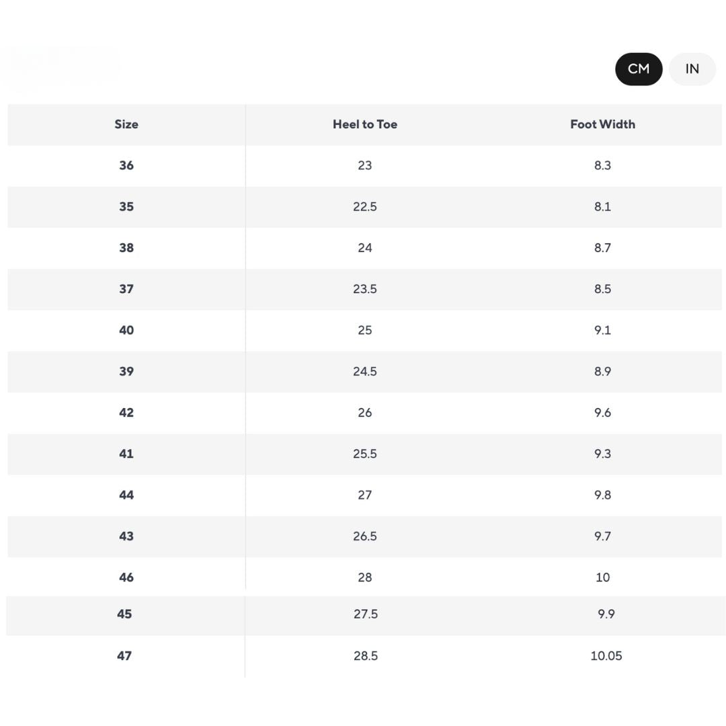Click foot width value 9.9
Screen dimensions: 726x726
606,614
